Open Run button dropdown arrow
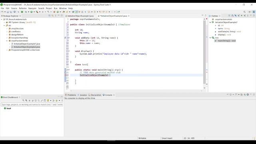This screenshot has width=256, height=144. pyautogui.click(x=34, y=12)
